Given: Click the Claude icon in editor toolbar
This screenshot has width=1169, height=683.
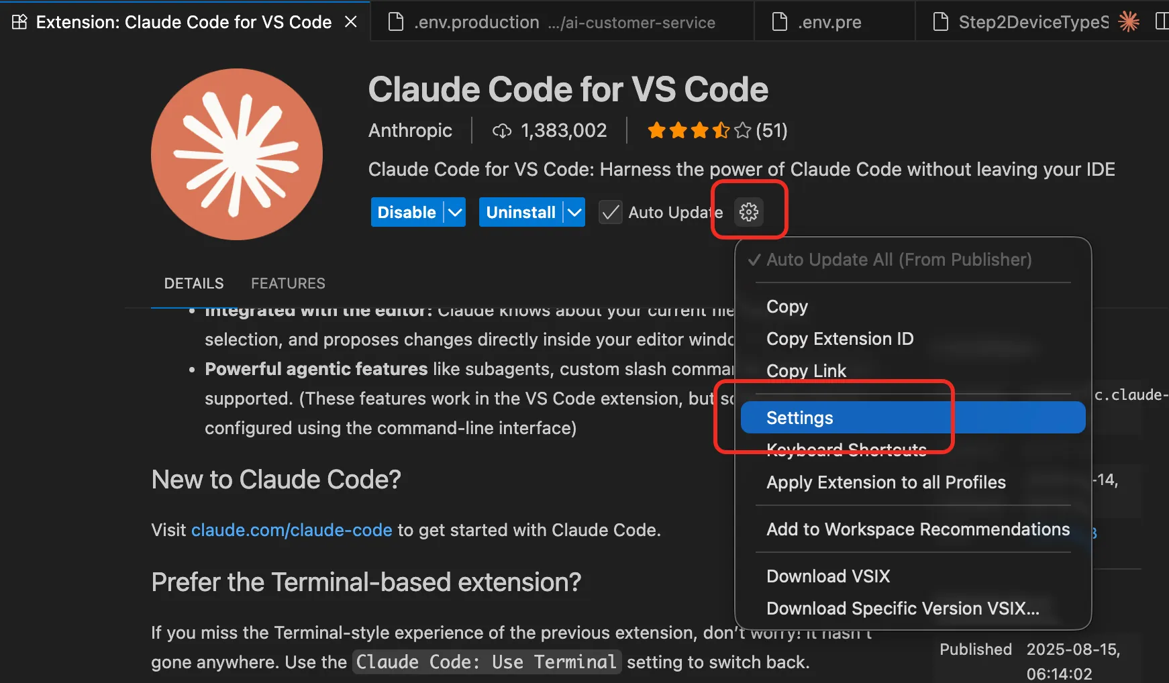Looking at the screenshot, I should click(1129, 22).
